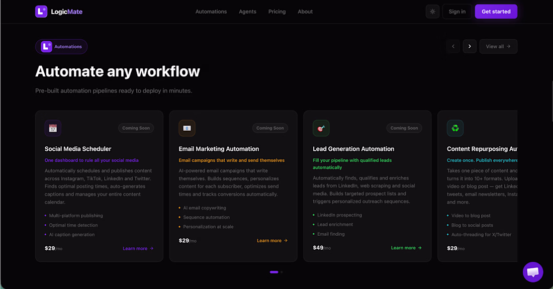Click 'Email campaigns that write and send themselves'

(x=231, y=160)
